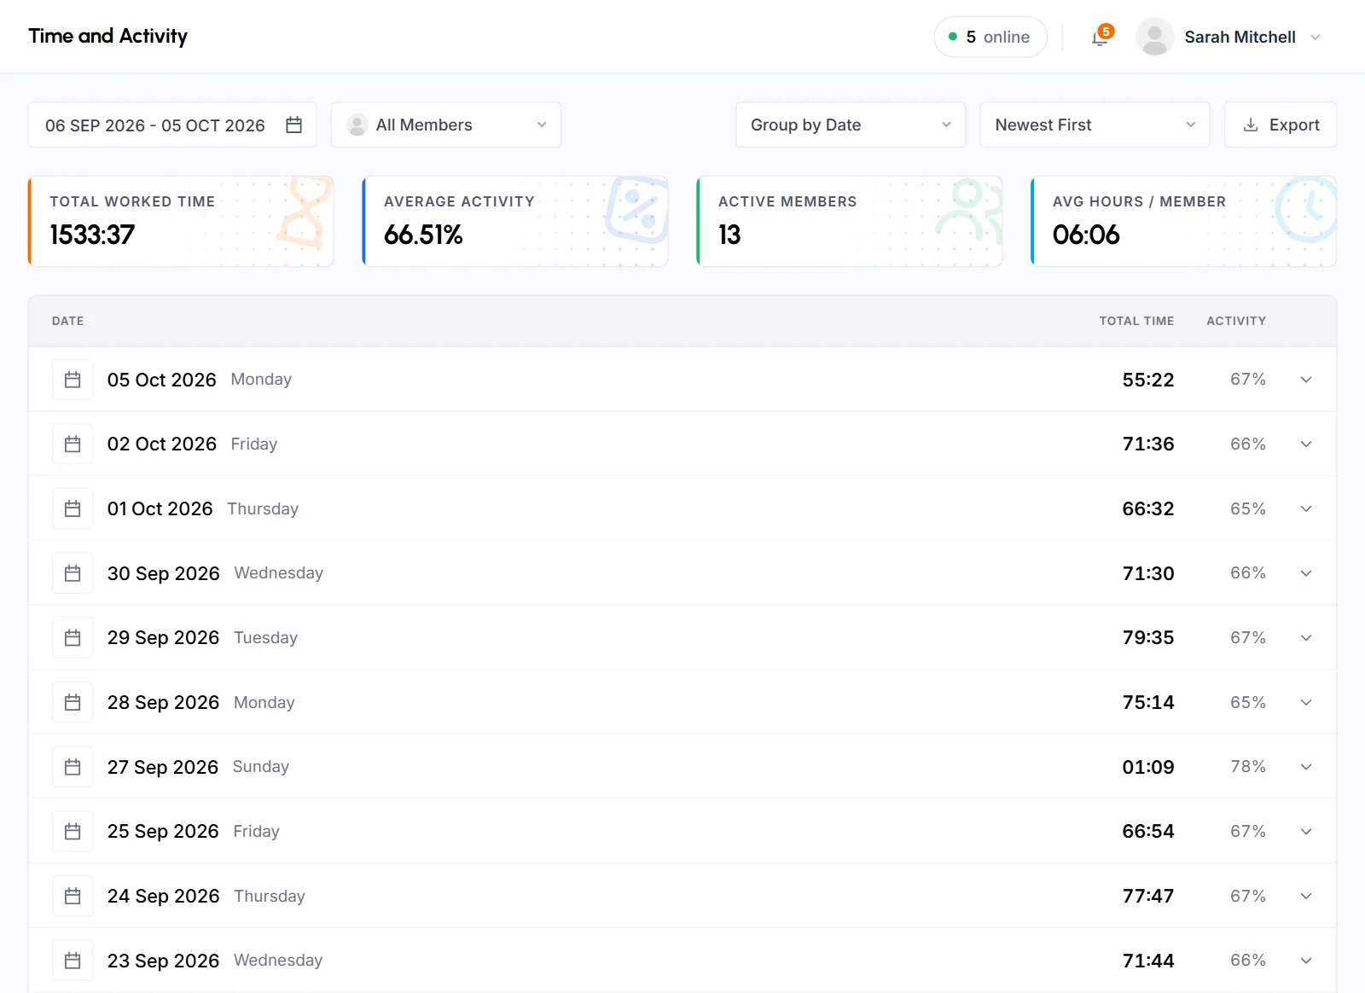Export the time and activity report

tap(1281, 125)
